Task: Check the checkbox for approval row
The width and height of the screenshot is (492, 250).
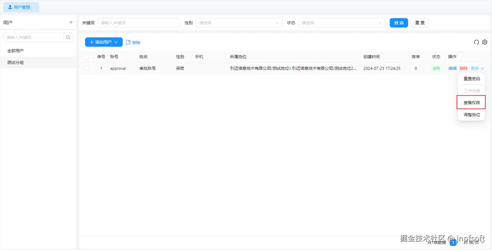Action: point(87,68)
